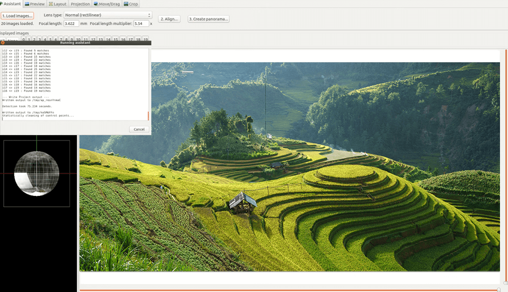The width and height of the screenshot is (508, 292).
Task: Click 3. Create panorama button
Action: click(x=208, y=19)
